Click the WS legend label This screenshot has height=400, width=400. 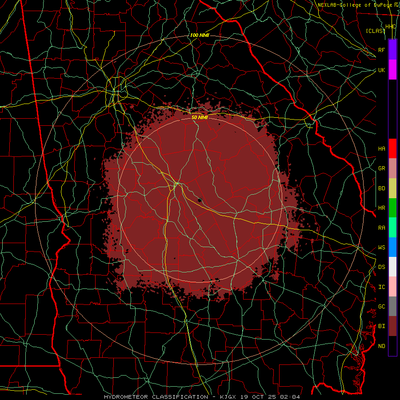pyautogui.click(x=382, y=248)
